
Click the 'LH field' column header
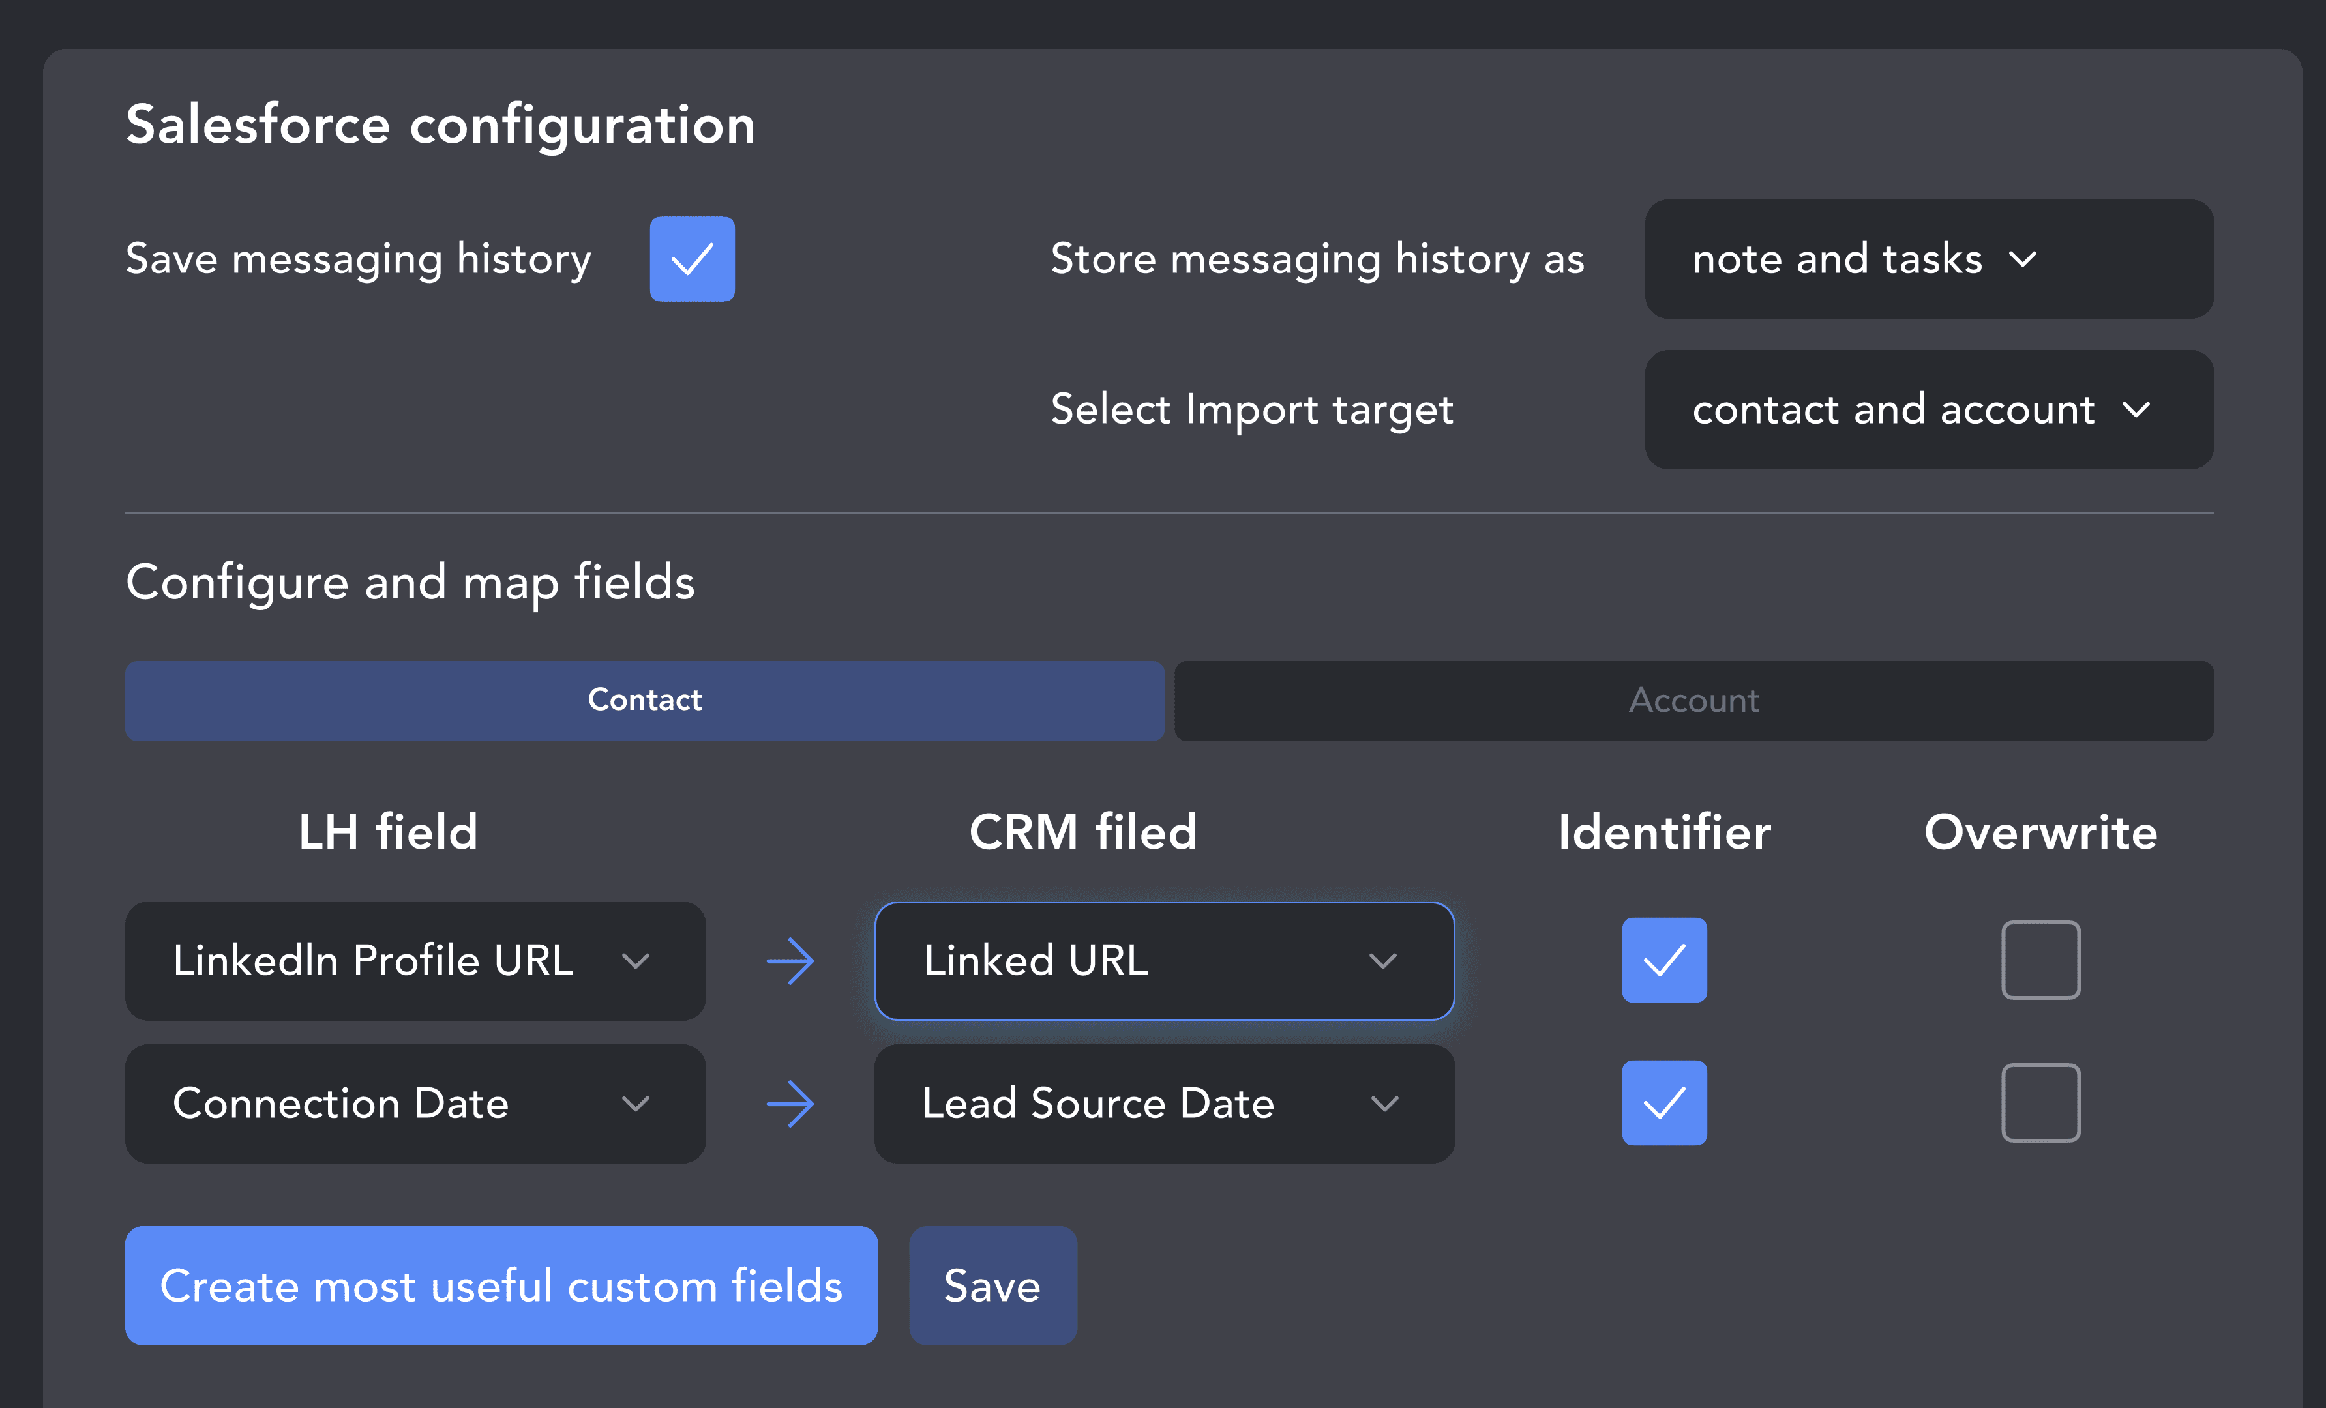(388, 832)
